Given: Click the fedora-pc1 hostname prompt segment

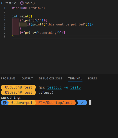Looking at the screenshot, I should (x=22, y=103).
